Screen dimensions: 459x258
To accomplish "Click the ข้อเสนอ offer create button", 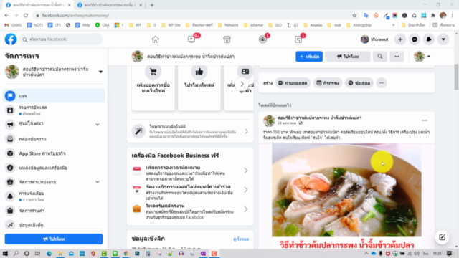I will pyautogui.click(x=359, y=83).
